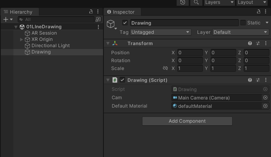
Task: Click the Scale Z field
Action: 256,68
